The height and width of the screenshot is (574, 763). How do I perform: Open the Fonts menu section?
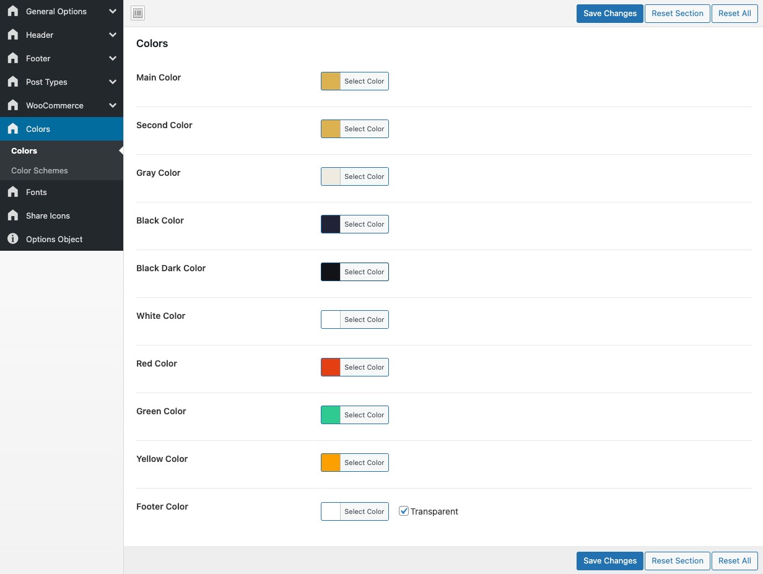(61, 192)
